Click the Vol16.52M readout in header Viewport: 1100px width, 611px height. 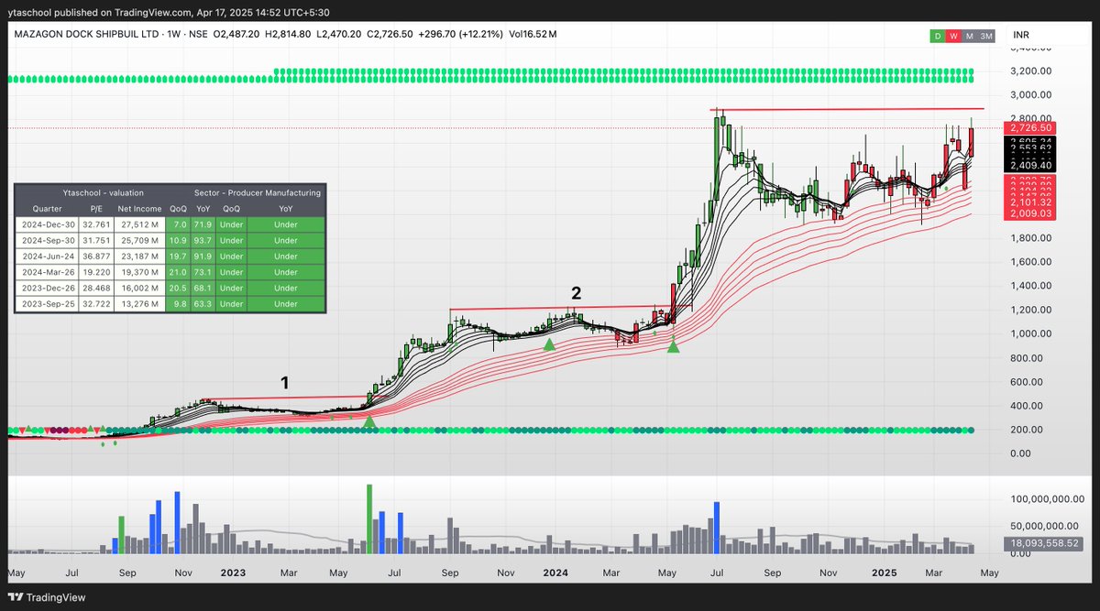(532, 34)
